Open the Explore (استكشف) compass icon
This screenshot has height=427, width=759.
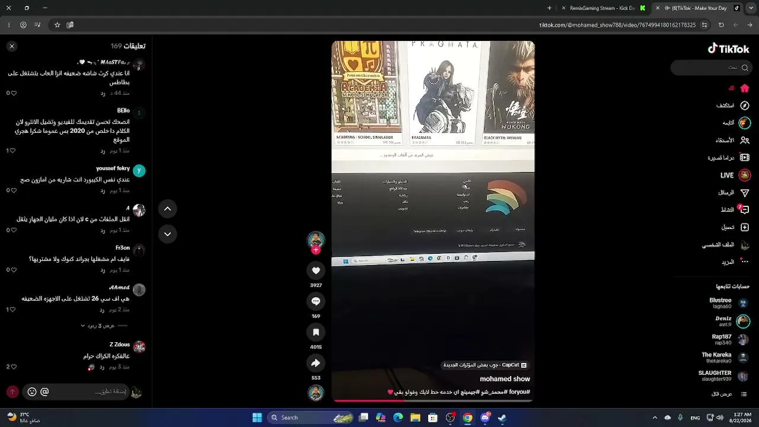tap(745, 106)
